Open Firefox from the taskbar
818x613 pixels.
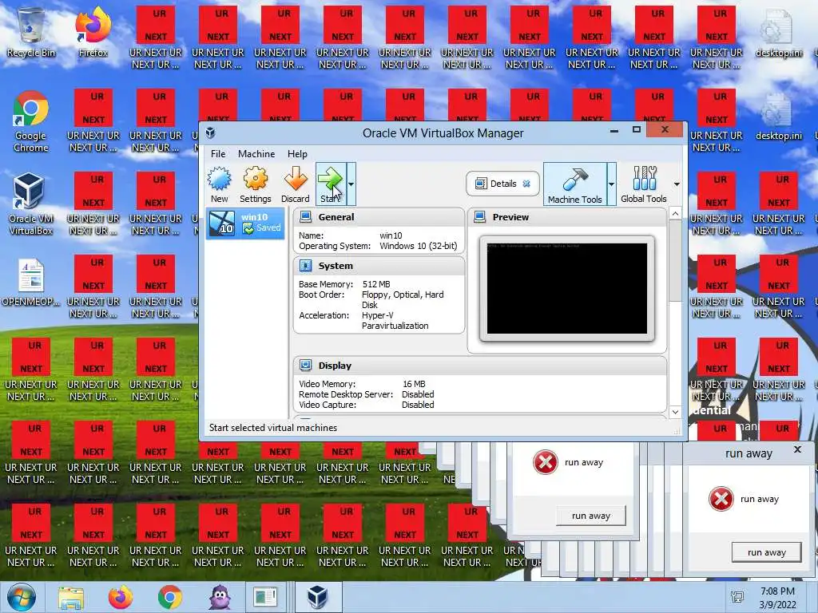click(x=121, y=598)
